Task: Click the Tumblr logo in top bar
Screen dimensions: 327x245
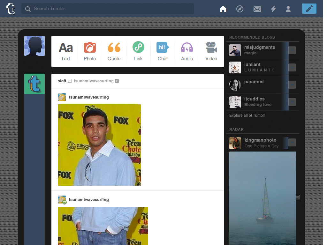Action: pos(11,9)
